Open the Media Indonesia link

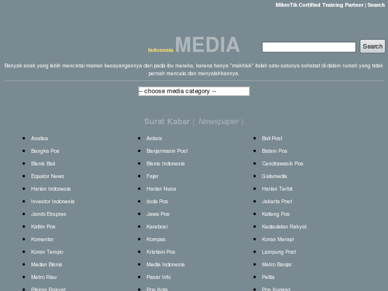[x=165, y=265]
